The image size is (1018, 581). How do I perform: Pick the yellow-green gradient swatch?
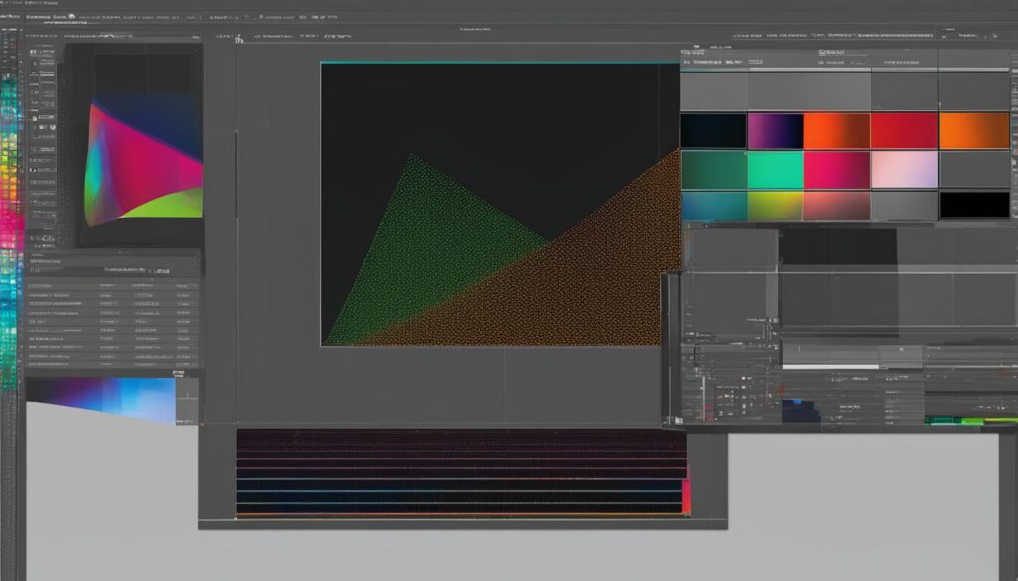pyautogui.click(x=774, y=206)
